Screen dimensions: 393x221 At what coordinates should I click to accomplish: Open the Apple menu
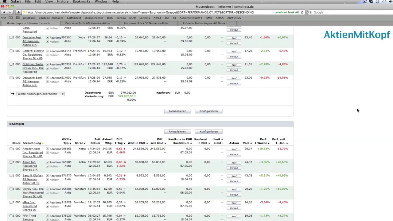(5, 2)
